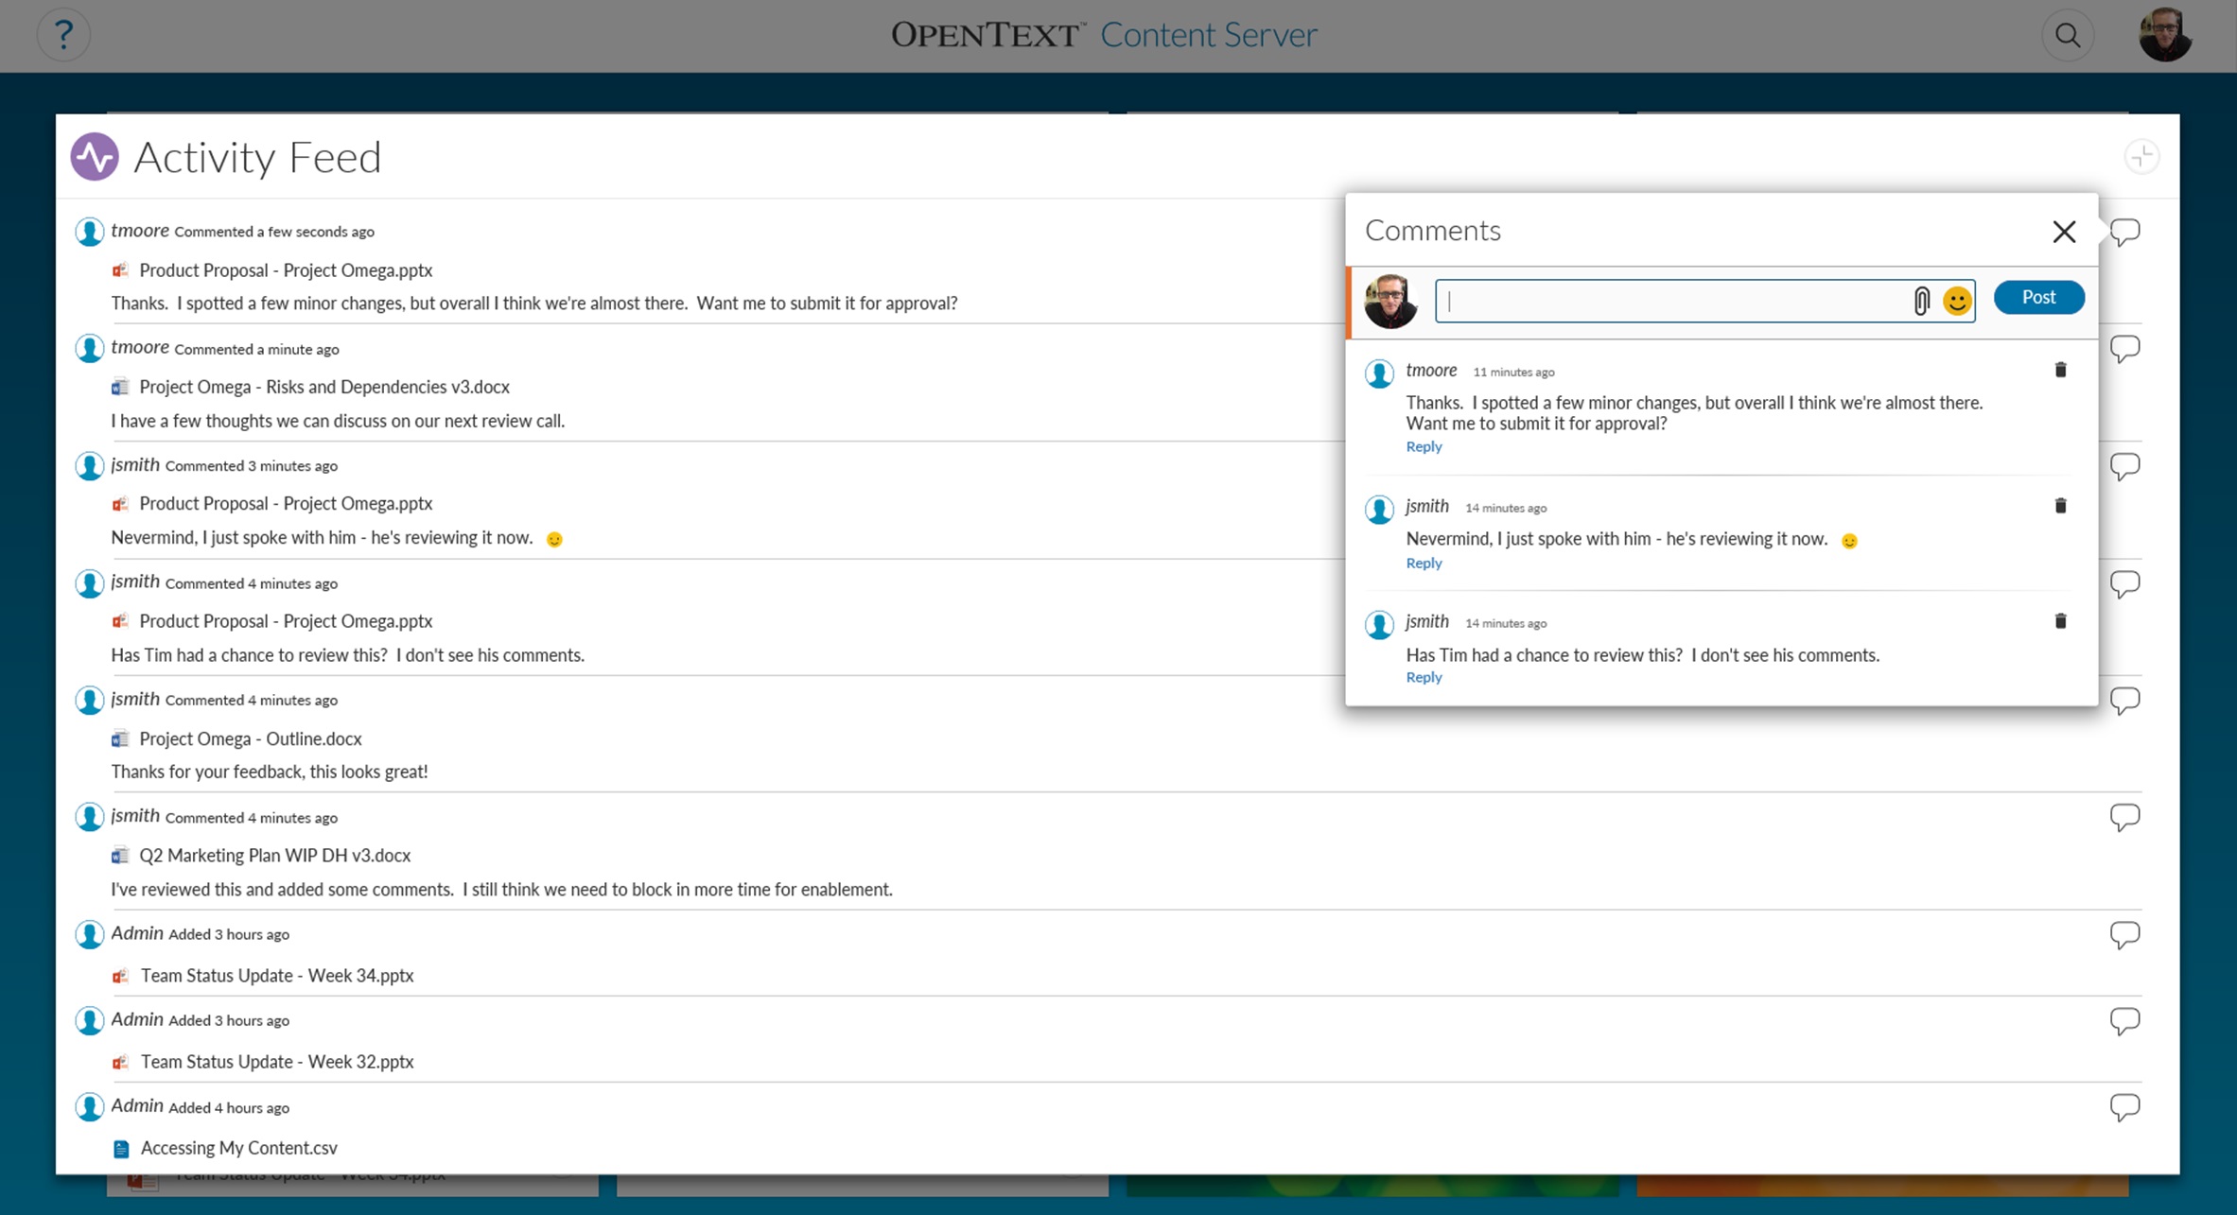
Task: Open Q2 Marketing Plan WIP DH v3.docx
Action: pyautogui.click(x=275, y=856)
